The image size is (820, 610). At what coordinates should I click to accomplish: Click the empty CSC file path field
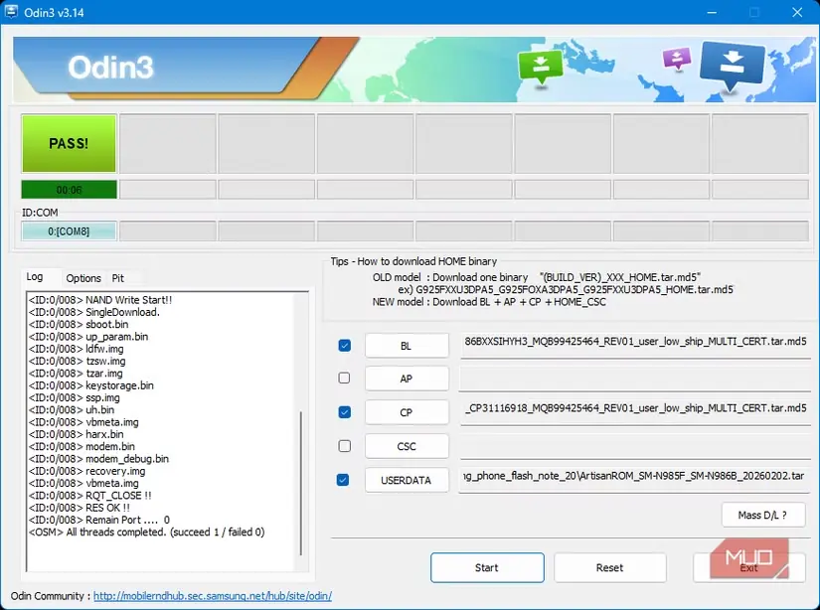[635, 445]
